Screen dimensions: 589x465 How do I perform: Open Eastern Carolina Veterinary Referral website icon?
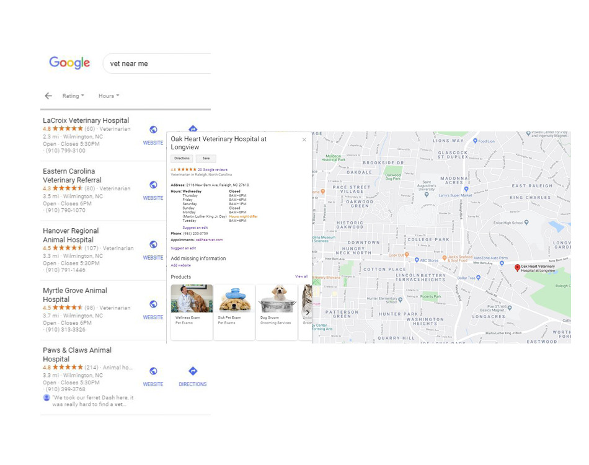point(153,185)
